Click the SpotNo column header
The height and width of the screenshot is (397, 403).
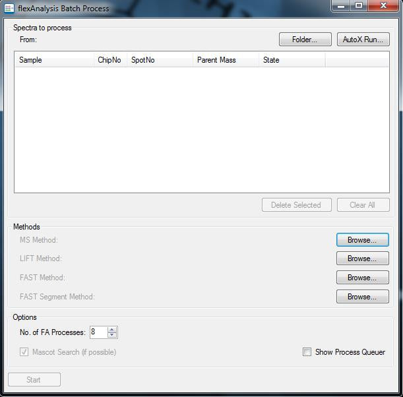click(160, 60)
